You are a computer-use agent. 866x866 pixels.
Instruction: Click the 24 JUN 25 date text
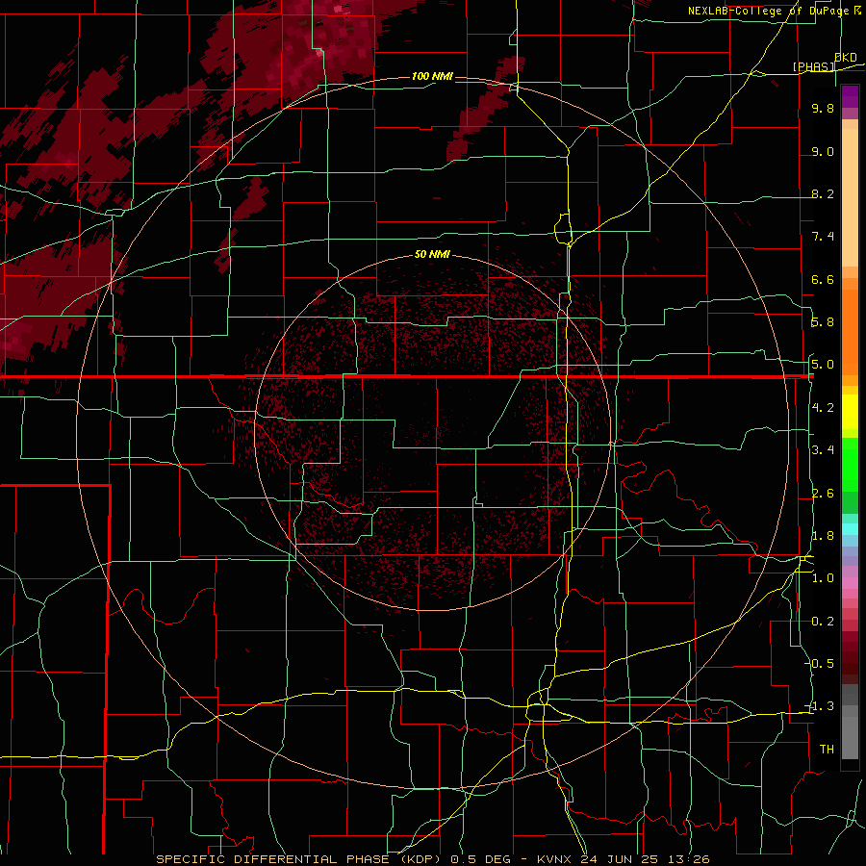[x=617, y=859]
